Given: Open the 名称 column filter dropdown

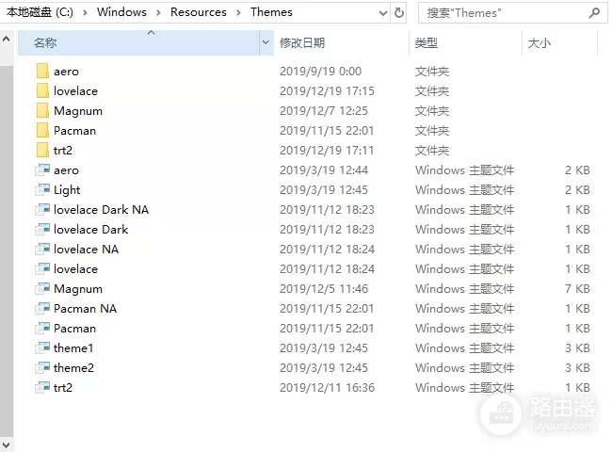Looking at the screenshot, I should click(x=266, y=42).
